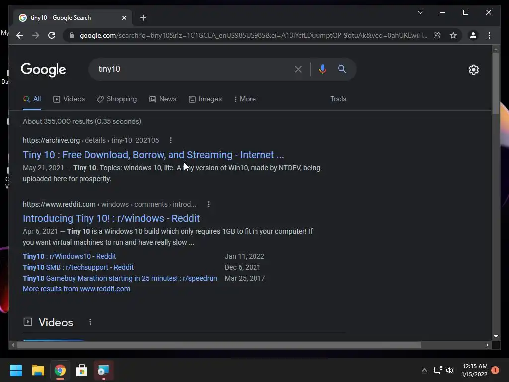Reload the page with refresh icon
509x382 pixels.
(52, 35)
